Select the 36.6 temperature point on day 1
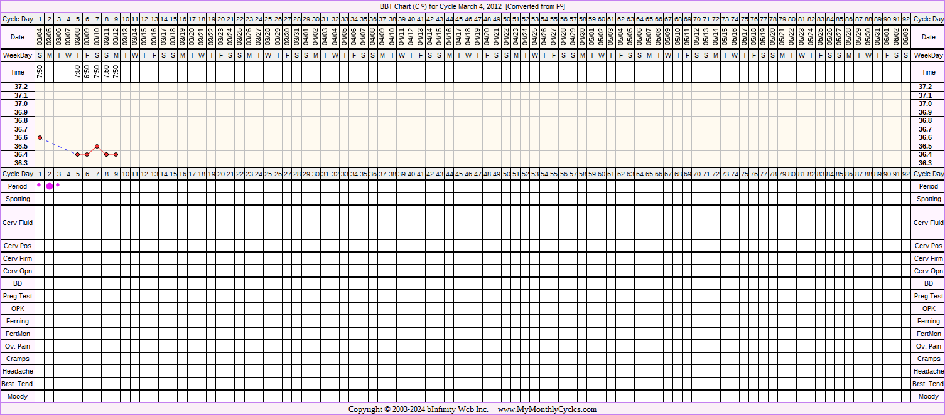The image size is (945, 415). click(40, 137)
